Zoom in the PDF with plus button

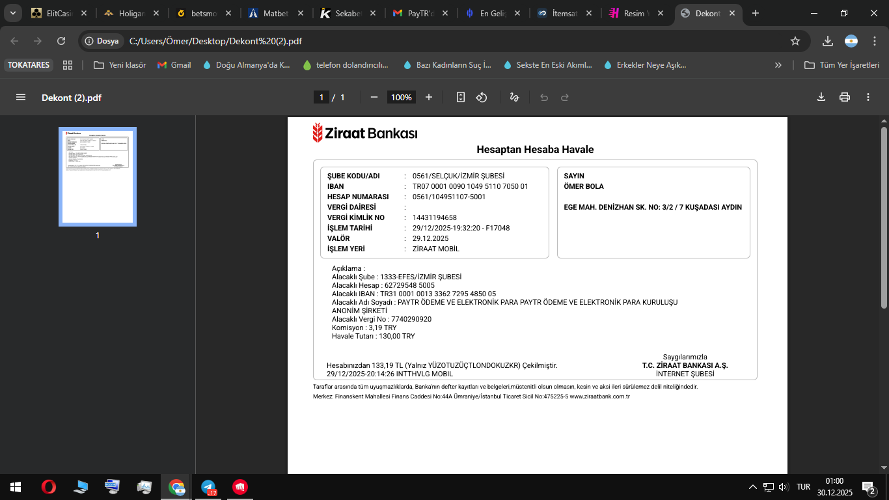pos(429,97)
